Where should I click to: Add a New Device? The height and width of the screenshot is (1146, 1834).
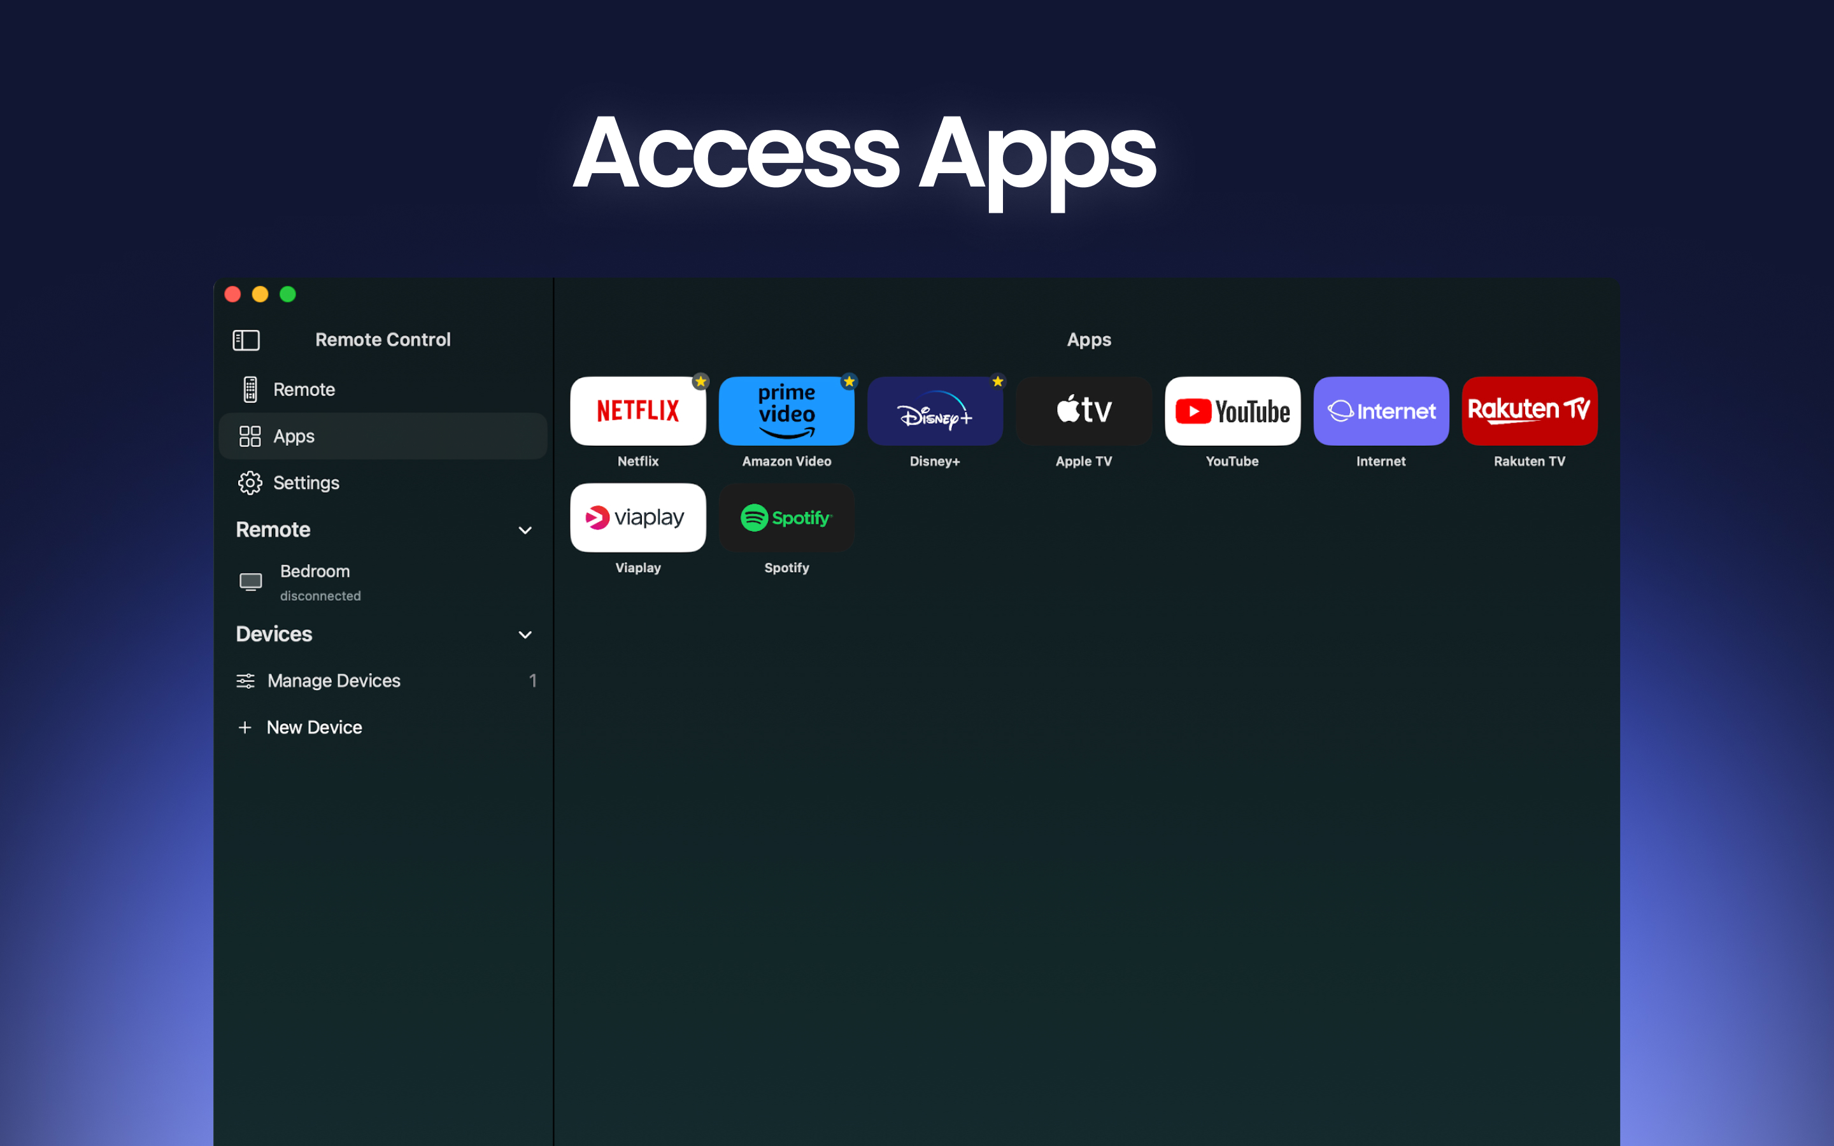pyautogui.click(x=383, y=728)
